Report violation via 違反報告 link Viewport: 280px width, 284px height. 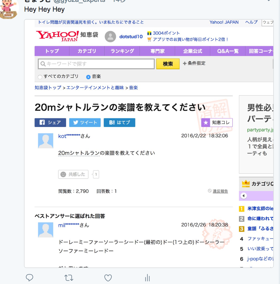220,191
